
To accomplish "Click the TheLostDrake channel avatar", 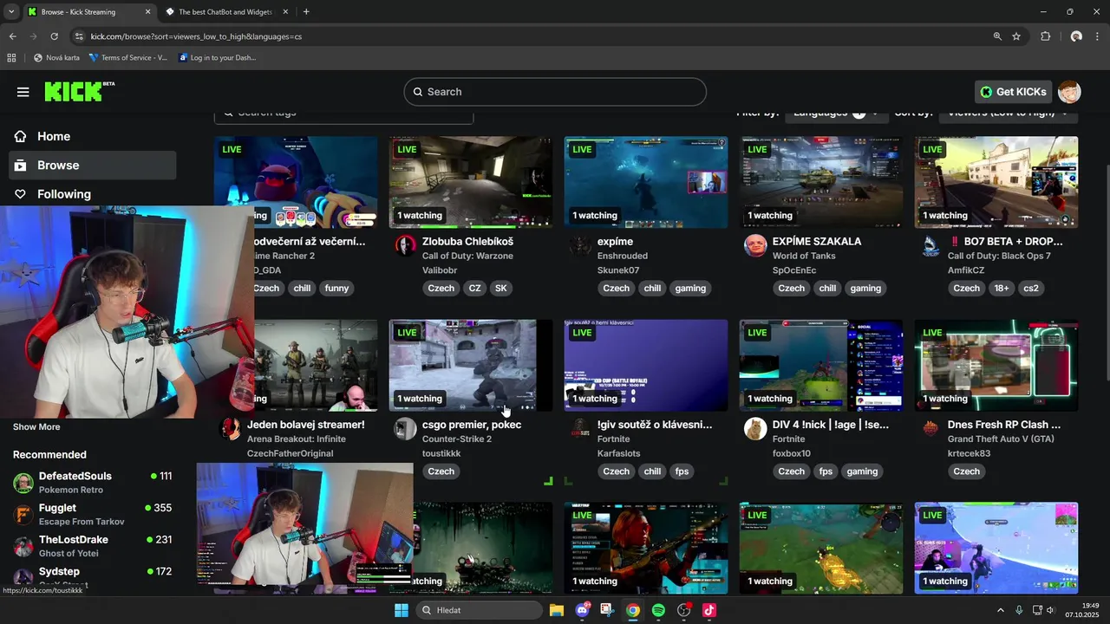I will pos(23,546).
